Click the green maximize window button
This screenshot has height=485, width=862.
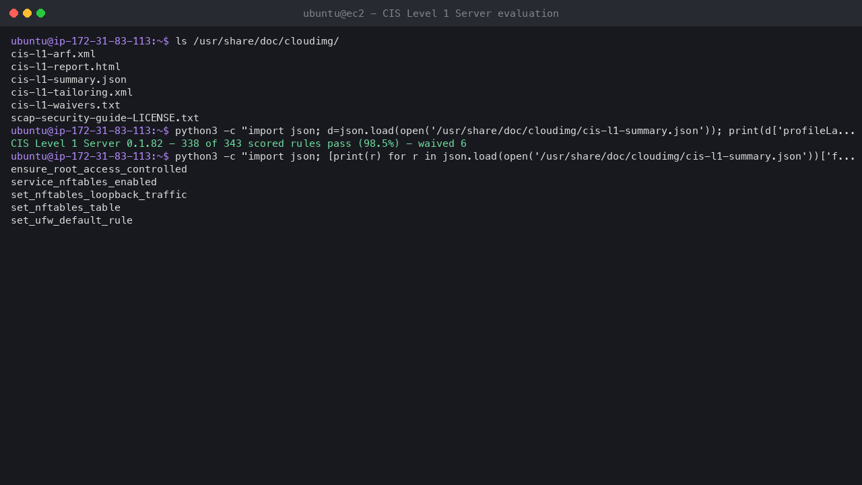(40, 13)
